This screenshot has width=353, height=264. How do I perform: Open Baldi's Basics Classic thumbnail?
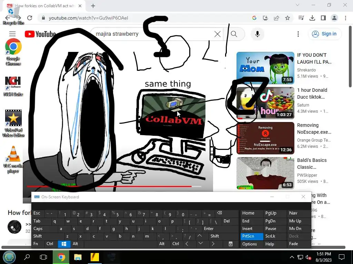(x=265, y=173)
